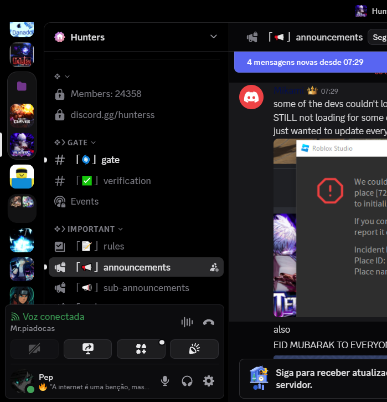The image size is (387, 402).
Task: Collapse the purple server folder
Action: pos(22,86)
